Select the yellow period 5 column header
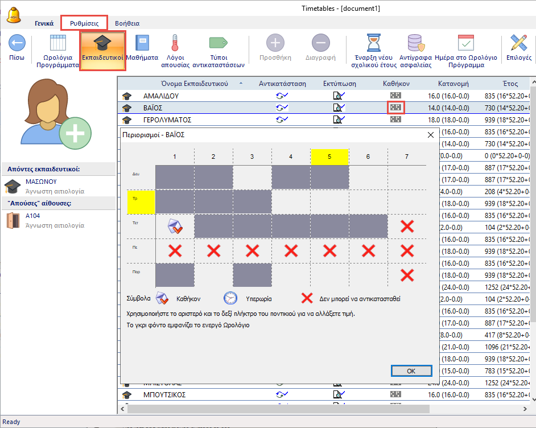The image size is (536, 428). tap(329, 157)
